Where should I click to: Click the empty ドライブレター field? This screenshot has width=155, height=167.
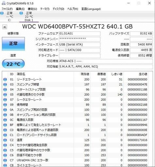point(79,56)
